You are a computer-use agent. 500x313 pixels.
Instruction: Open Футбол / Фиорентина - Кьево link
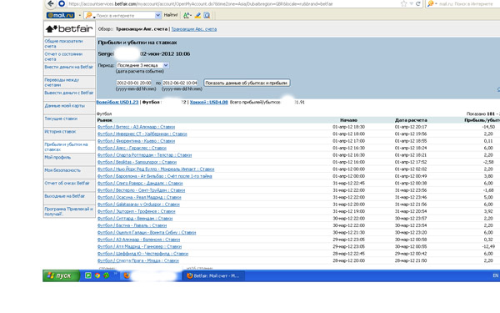136,141
